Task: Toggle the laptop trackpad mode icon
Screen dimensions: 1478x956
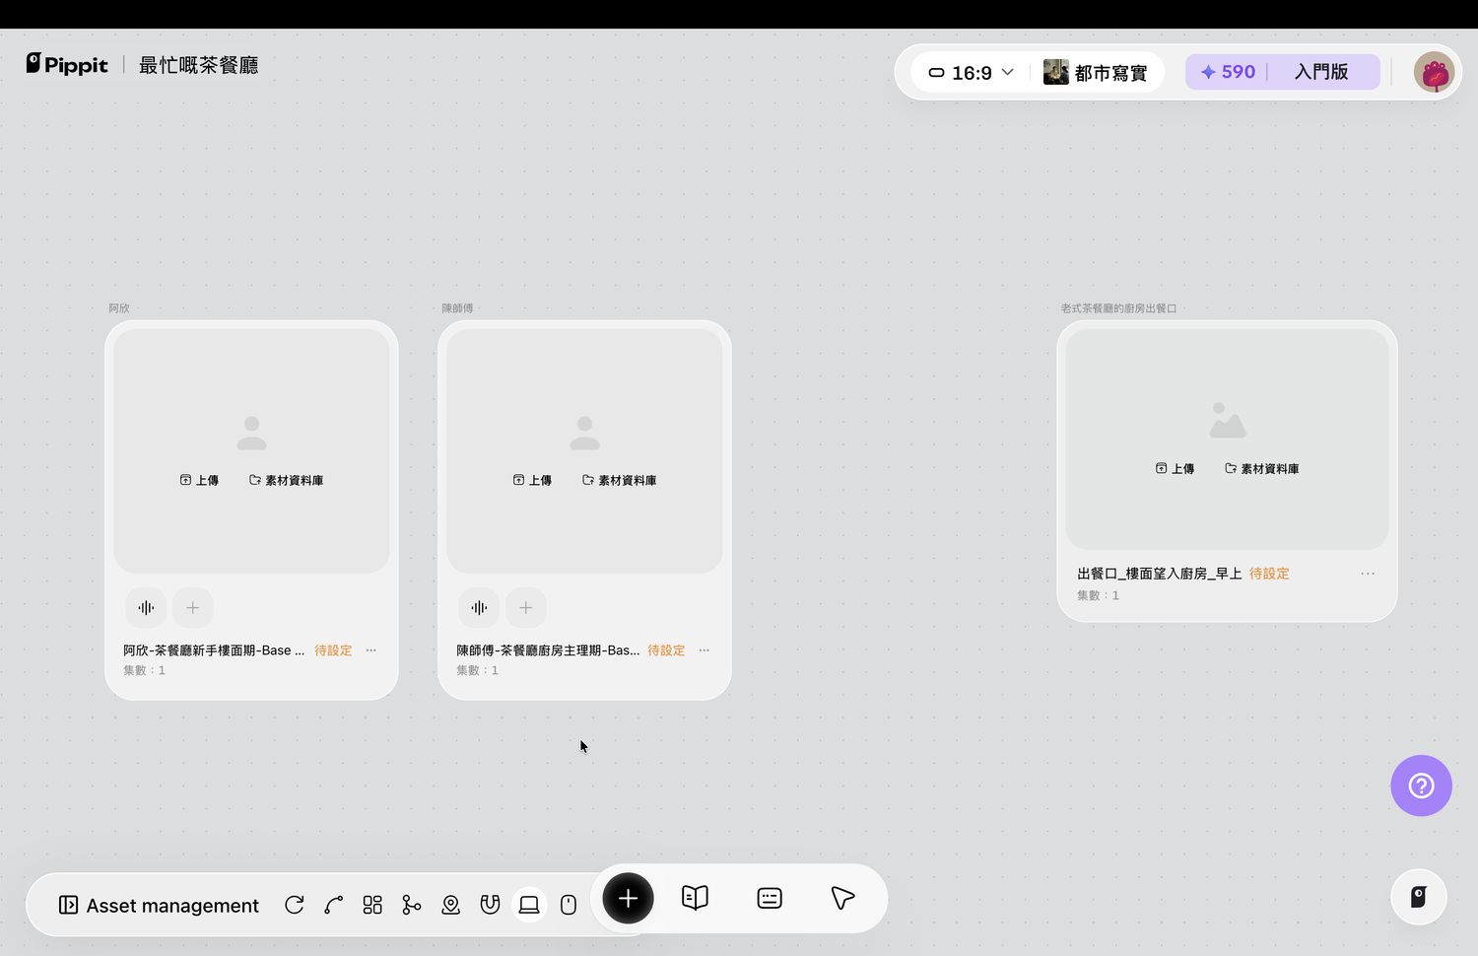Action: [x=529, y=905]
